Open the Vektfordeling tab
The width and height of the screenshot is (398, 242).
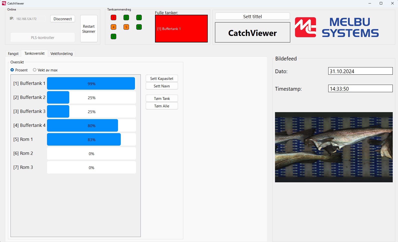pos(61,54)
